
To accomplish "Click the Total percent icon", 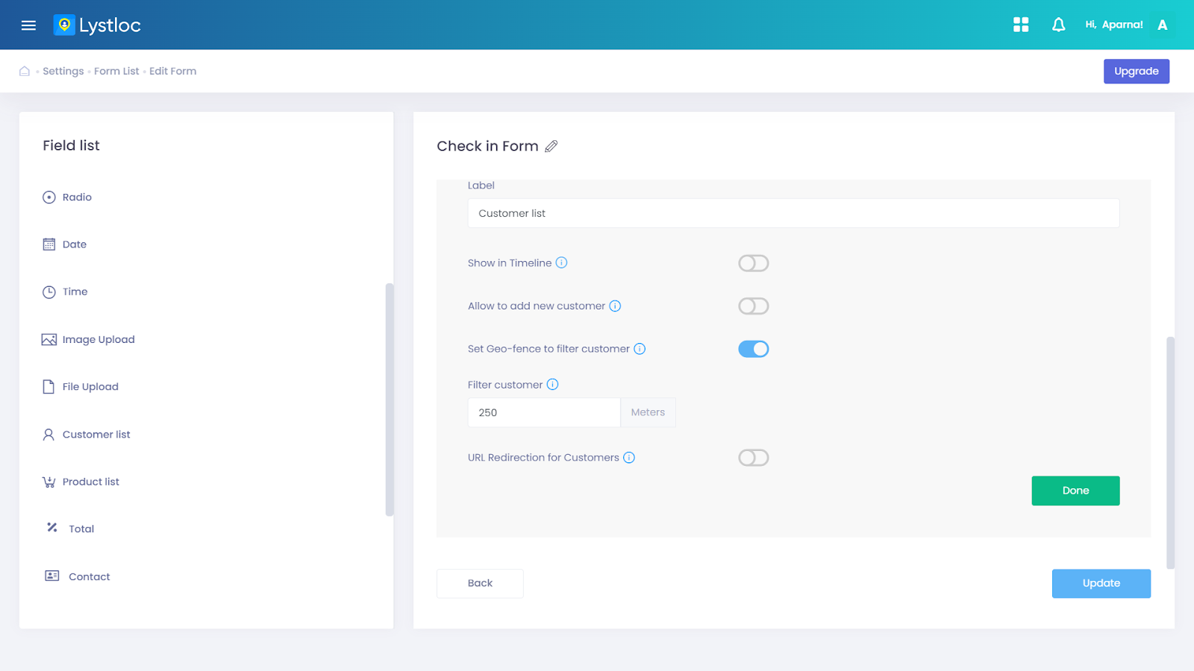I will point(52,527).
